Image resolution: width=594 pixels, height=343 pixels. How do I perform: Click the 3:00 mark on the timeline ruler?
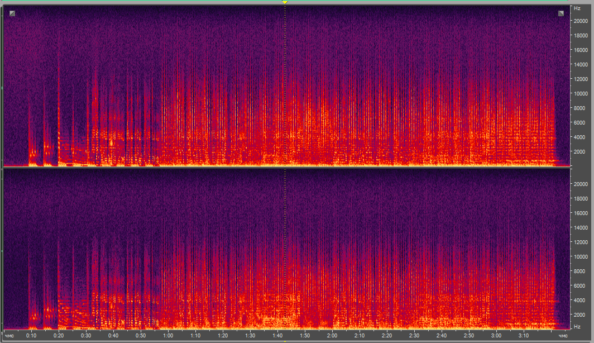(x=496, y=336)
